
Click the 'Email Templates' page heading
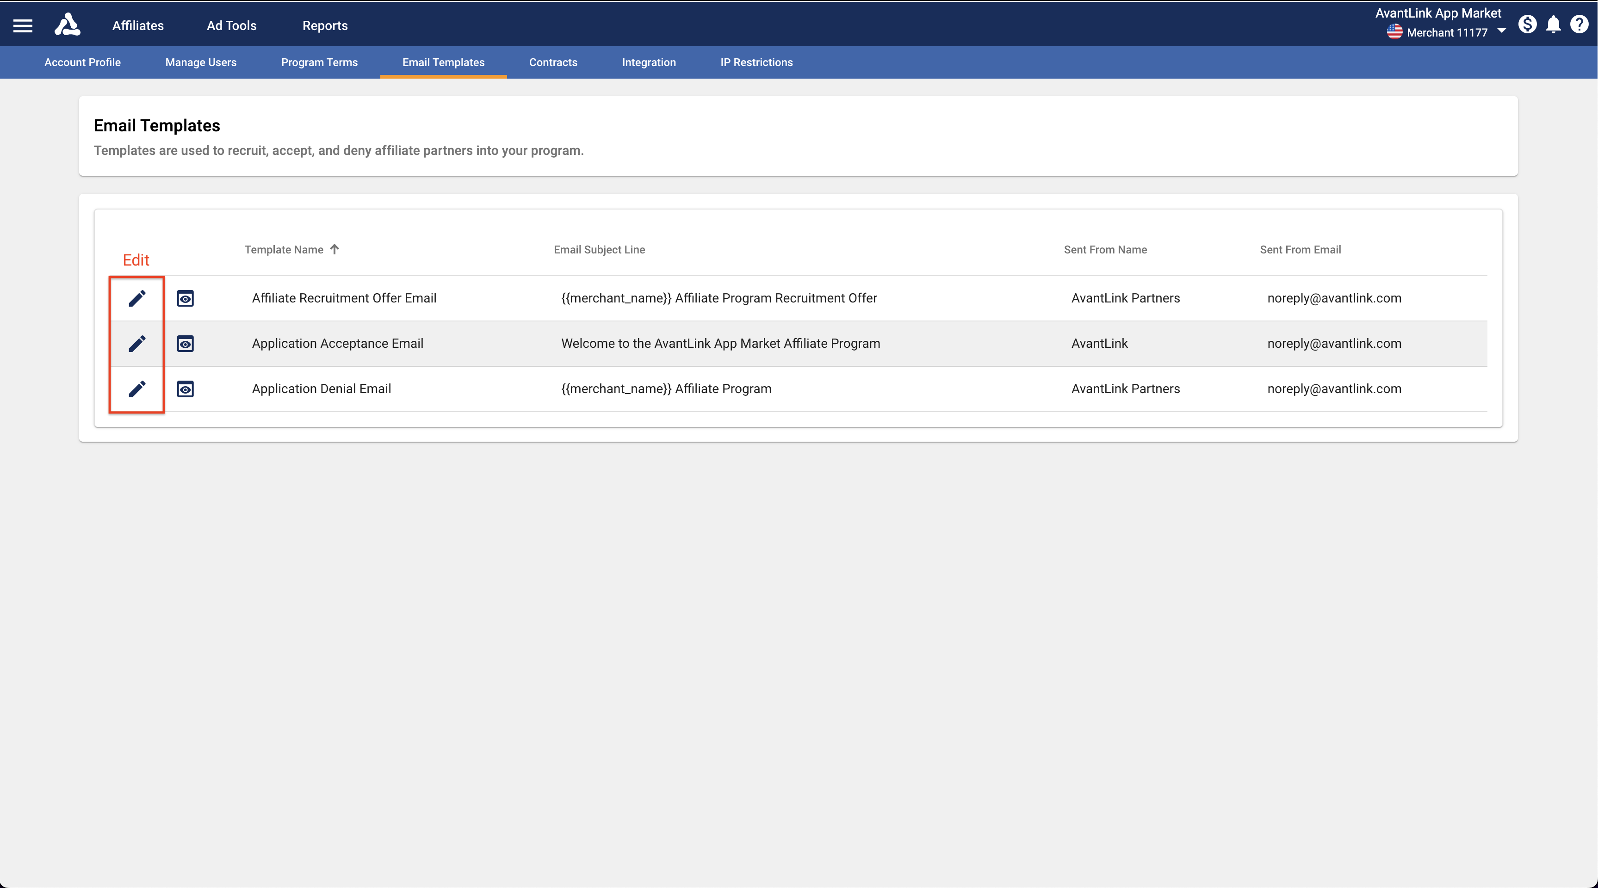pyautogui.click(x=157, y=125)
